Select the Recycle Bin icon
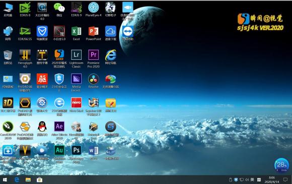 tap(8, 55)
